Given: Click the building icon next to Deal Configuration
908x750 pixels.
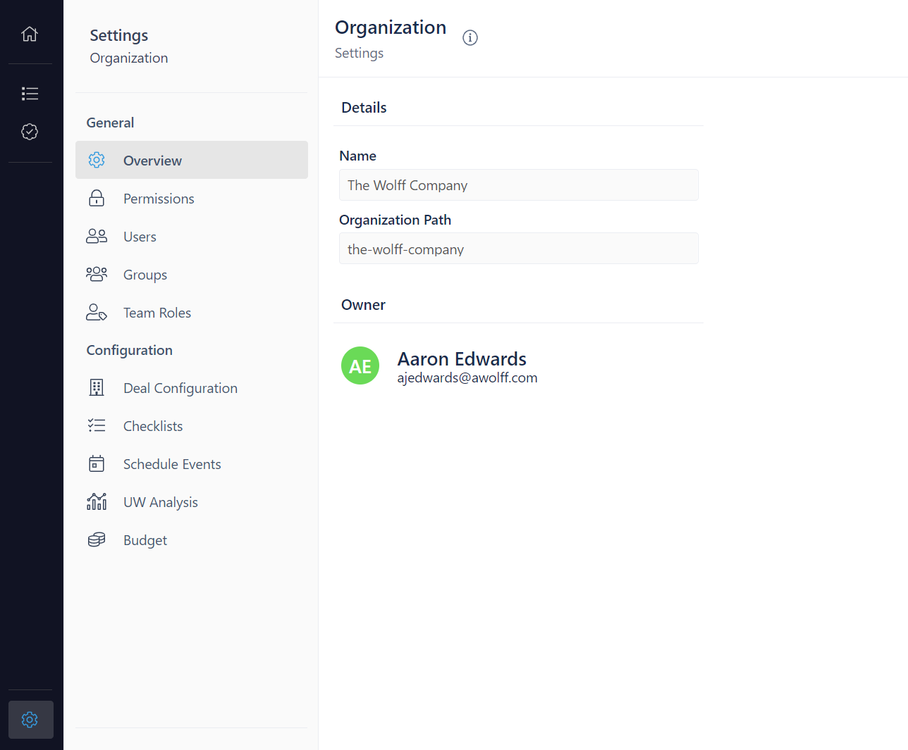Looking at the screenshot, I should click(97, 387).
